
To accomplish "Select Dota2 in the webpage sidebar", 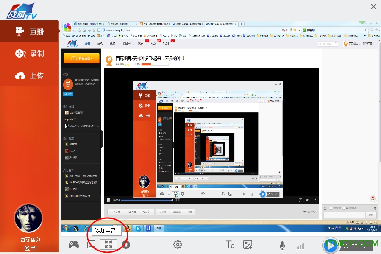I will tap(70, 151).
